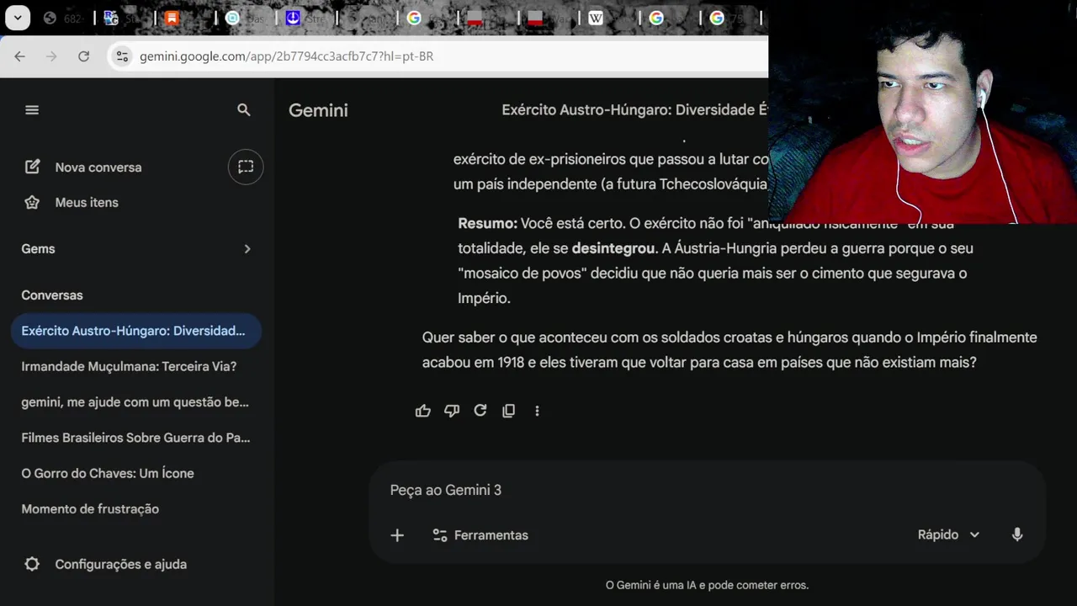This screenshot has width=1077, height=606.
Task: Click the site information icon in address bar
Action: (x=122, y=56)
